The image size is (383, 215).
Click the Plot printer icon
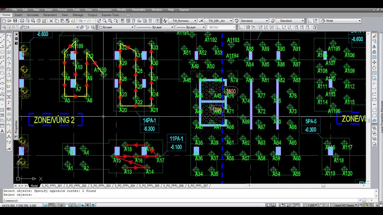[22, 21]
